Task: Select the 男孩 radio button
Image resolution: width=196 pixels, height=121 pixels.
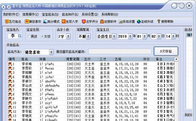Action: coord(29,36)
